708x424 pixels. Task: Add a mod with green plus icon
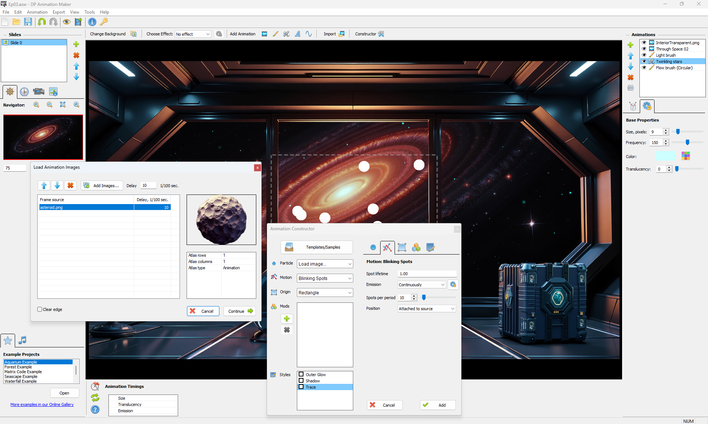tap(287, 319)
